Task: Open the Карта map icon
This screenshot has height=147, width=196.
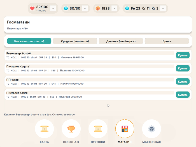Action: point(44,129)
